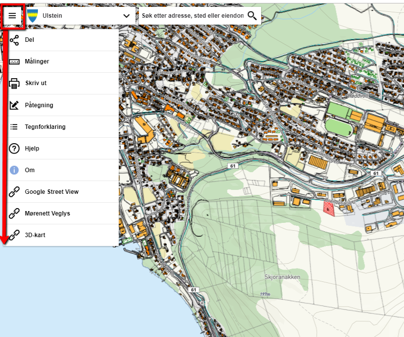Click the Ulstein municipality shield emblem
This screenshot has height=337, width=404.
[33, 16]
